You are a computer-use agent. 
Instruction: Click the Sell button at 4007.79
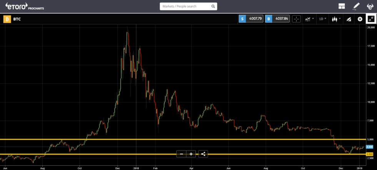point(251,19)
